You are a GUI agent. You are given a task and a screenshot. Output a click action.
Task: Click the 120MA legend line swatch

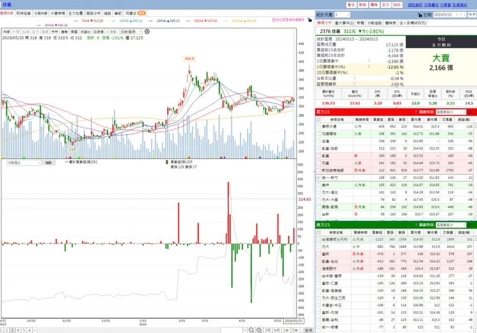pyautogui.click(x=226, y=21)
